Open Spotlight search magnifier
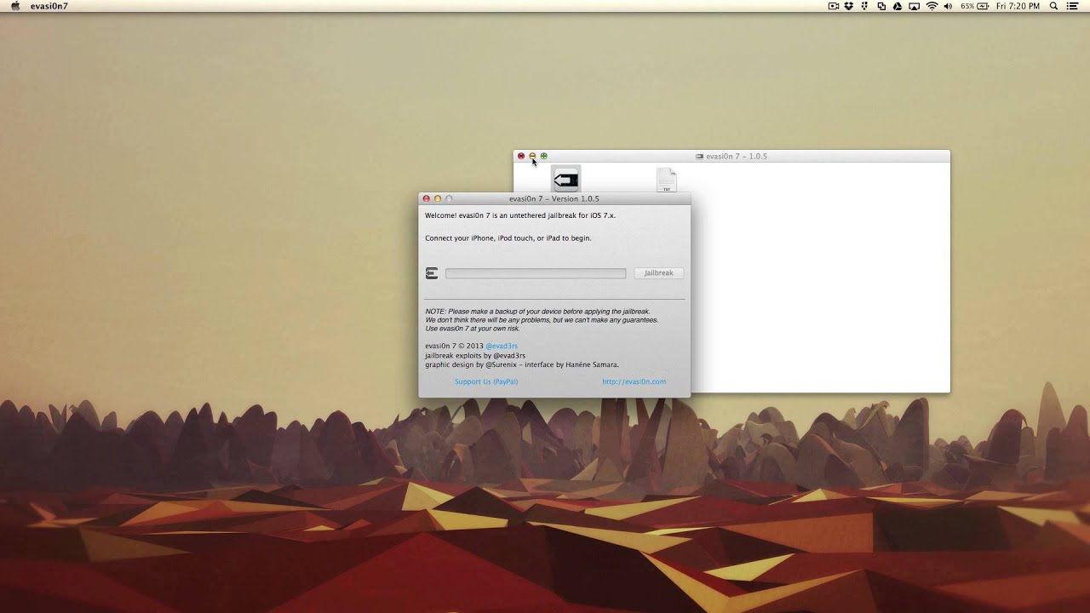Image resolution: width=1090 pixels, height=613 pixels. pos(1053,6)
